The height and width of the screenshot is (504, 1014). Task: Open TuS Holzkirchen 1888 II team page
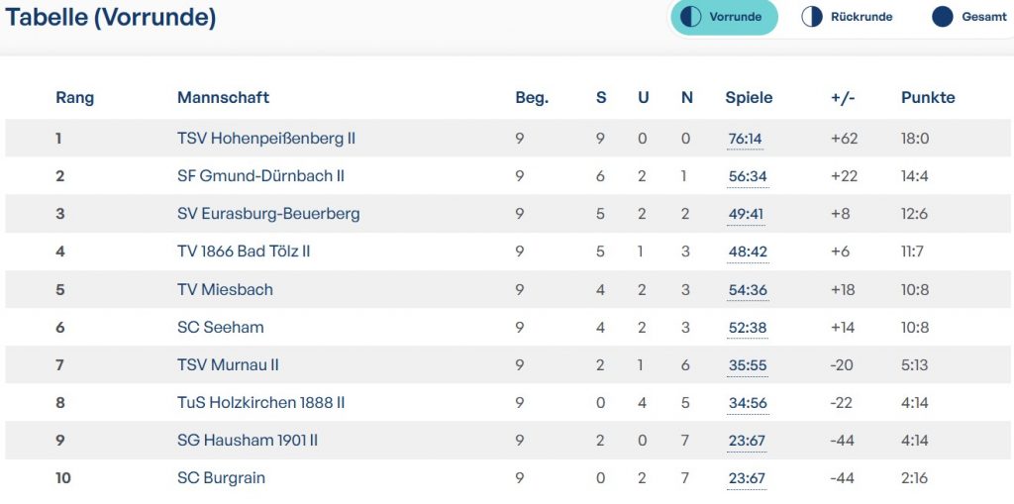pyautogui.click(x=260, y=403)
